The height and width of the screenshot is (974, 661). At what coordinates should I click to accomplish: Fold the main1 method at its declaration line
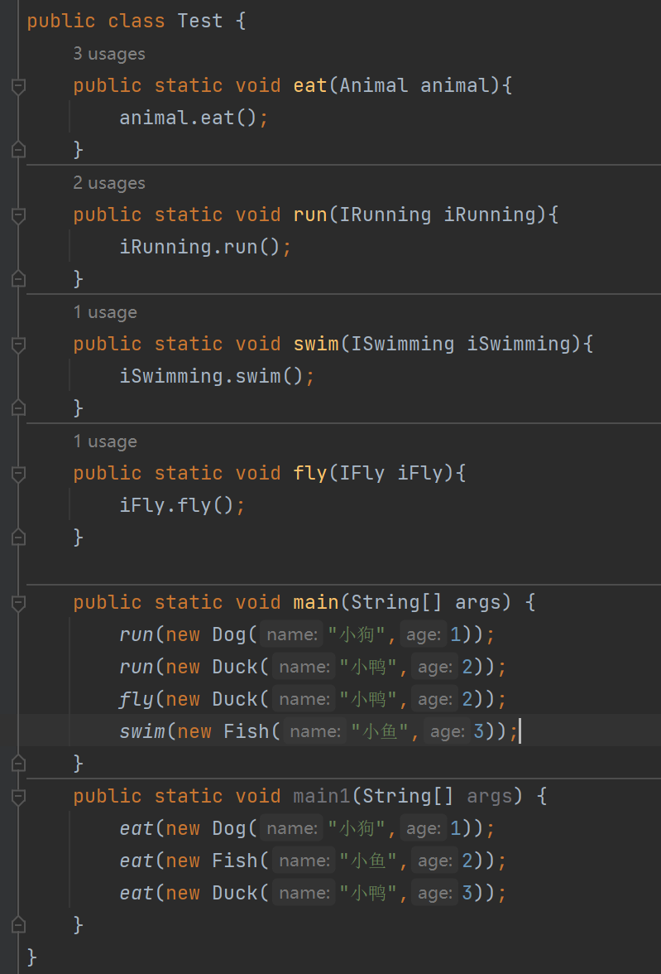click(19, 797)
